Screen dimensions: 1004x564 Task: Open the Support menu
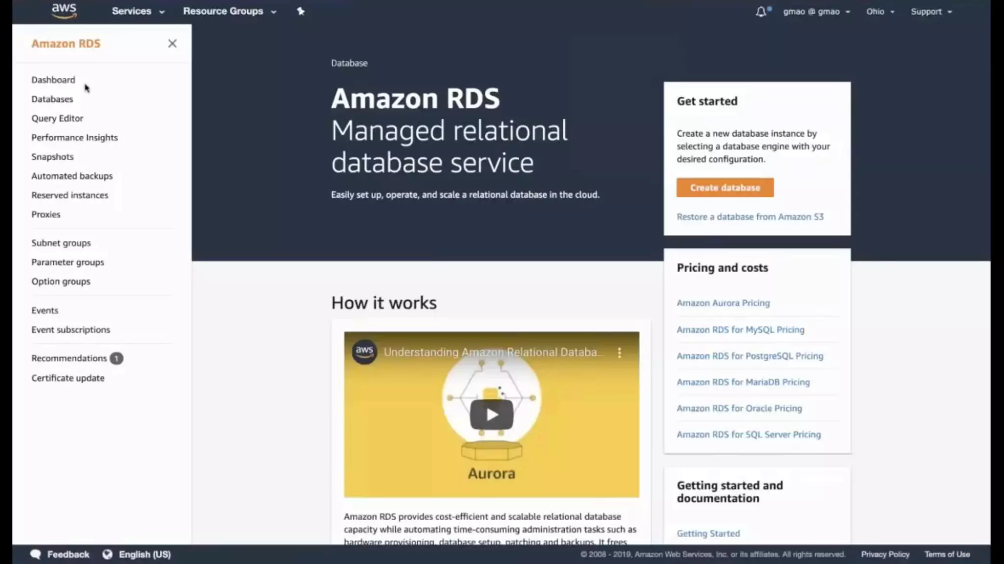(x=931, y=12)
